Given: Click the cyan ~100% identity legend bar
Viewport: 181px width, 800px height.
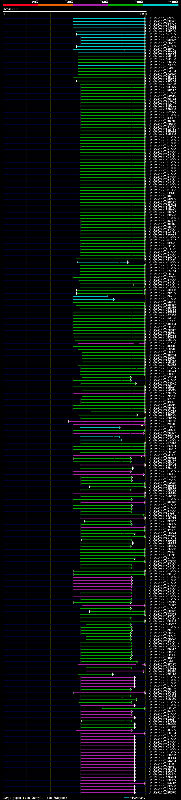Looking at the screenshot, I should (x=160, y=5).
